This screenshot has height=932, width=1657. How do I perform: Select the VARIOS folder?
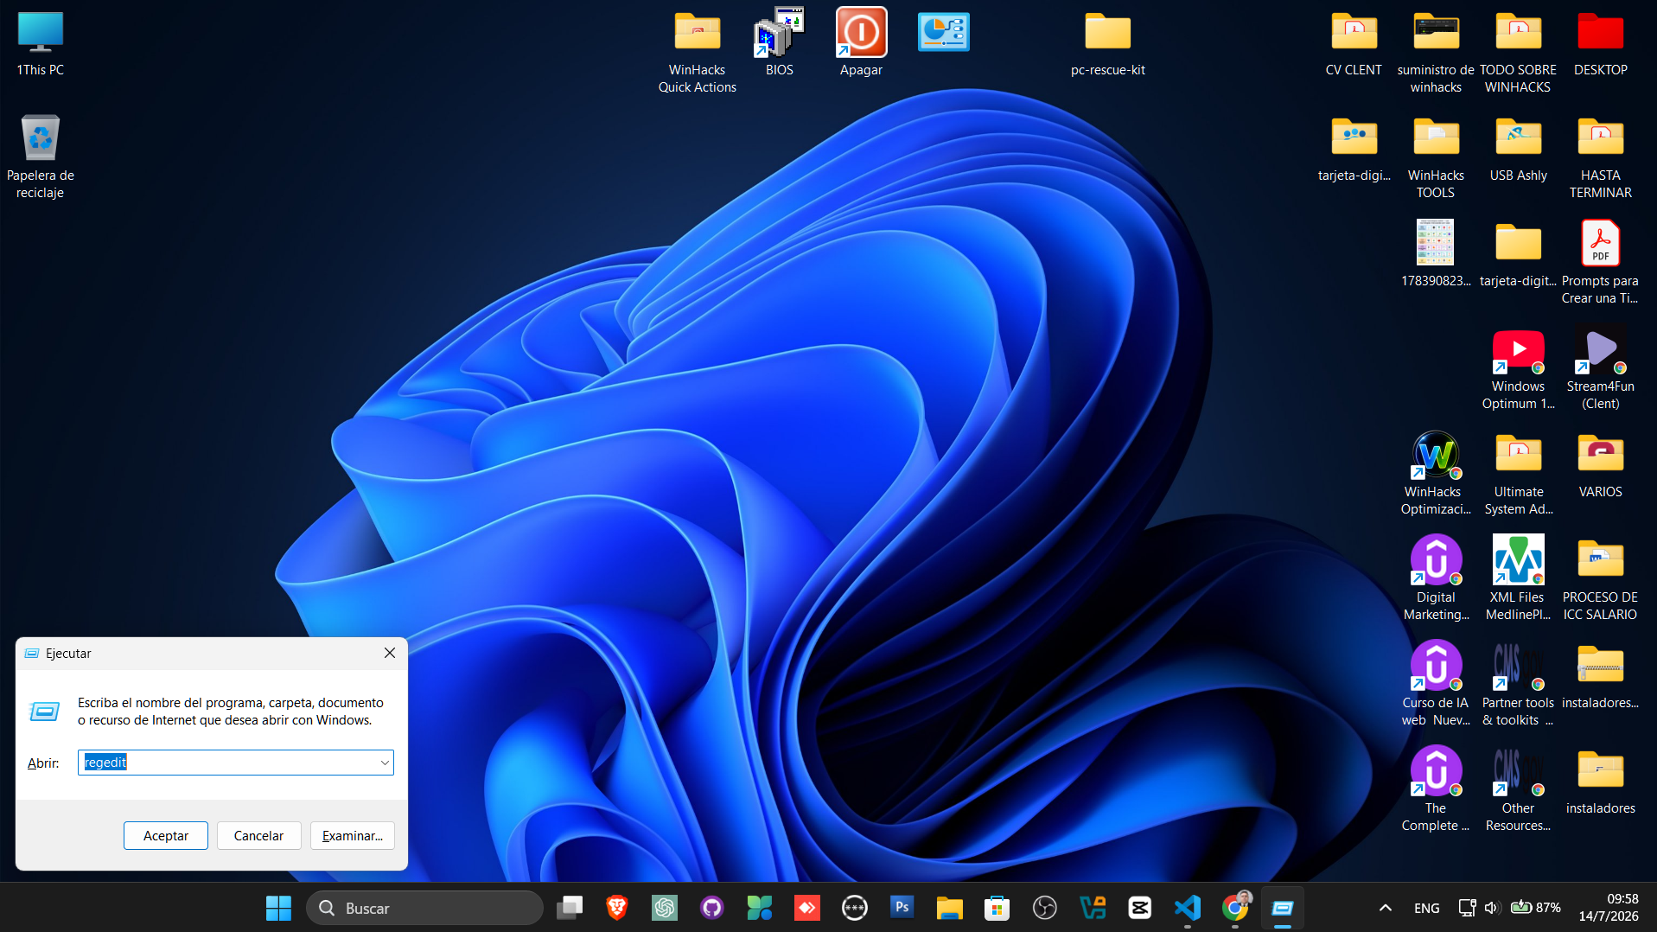pyautogui.click(x=1601, y=465)
